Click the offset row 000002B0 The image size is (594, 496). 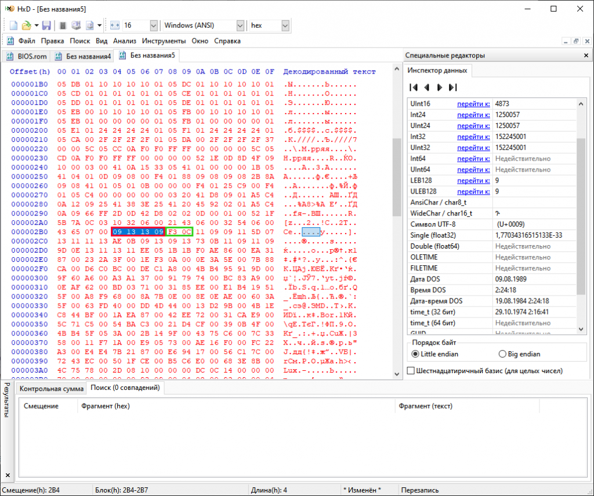point(30,232)
